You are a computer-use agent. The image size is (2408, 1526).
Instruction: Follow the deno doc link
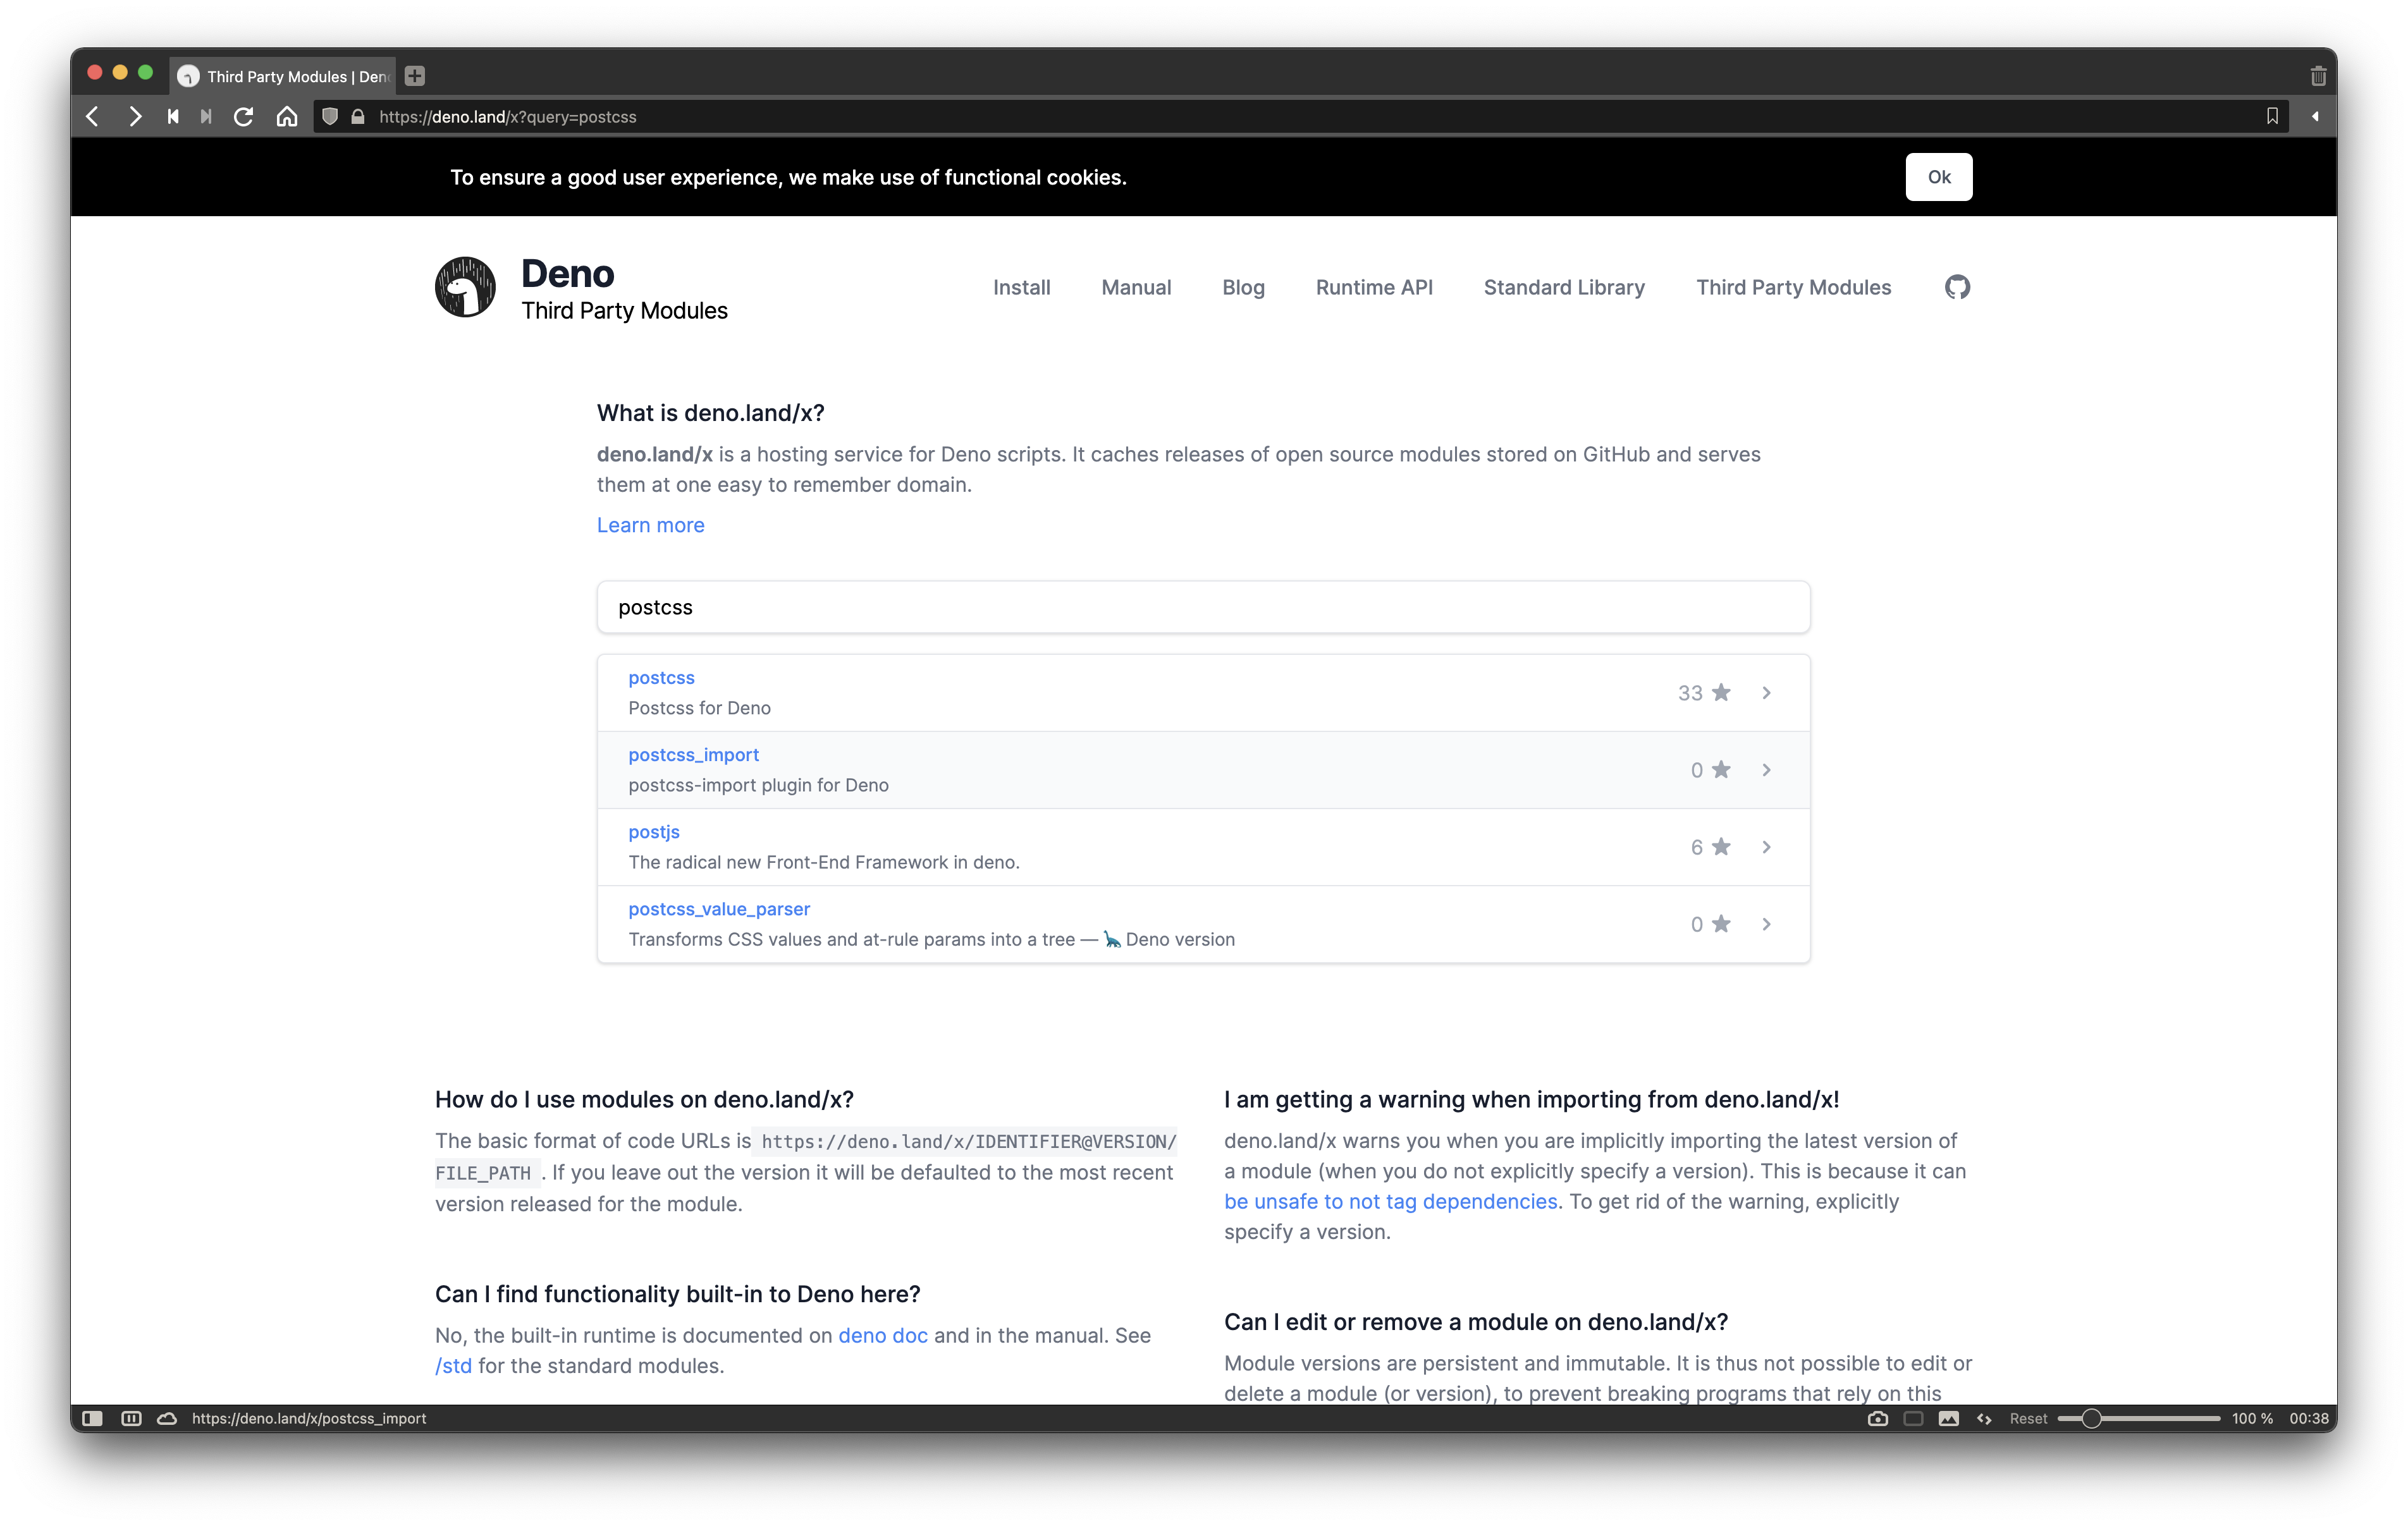point(882,1335)
